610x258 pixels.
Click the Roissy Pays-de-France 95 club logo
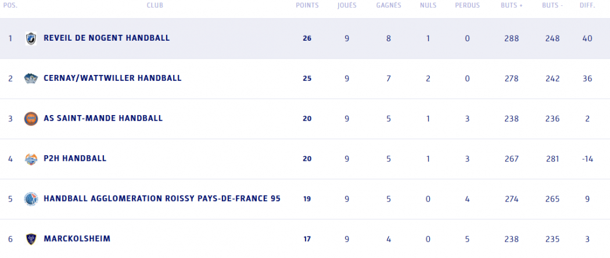pos(30,199)
